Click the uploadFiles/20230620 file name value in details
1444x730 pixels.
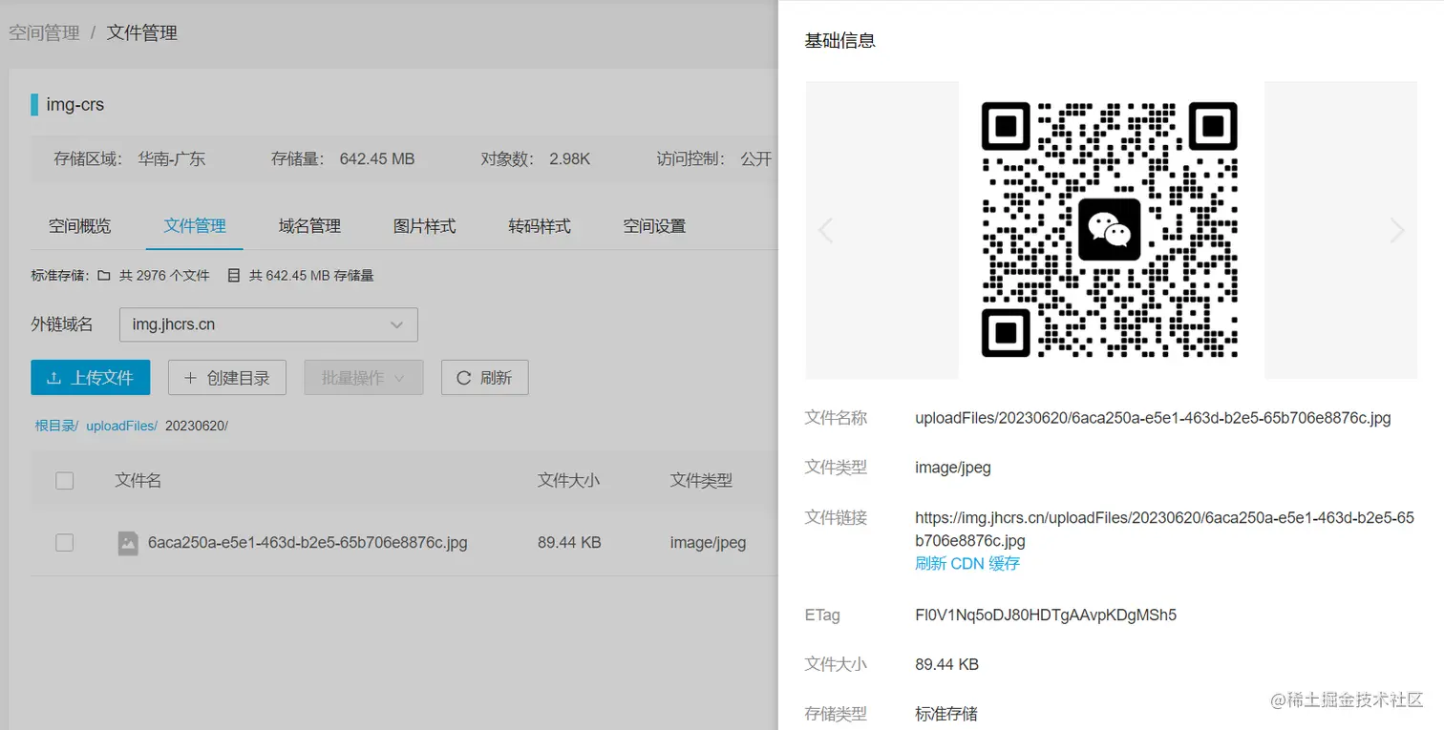(x=1153, y=418)
